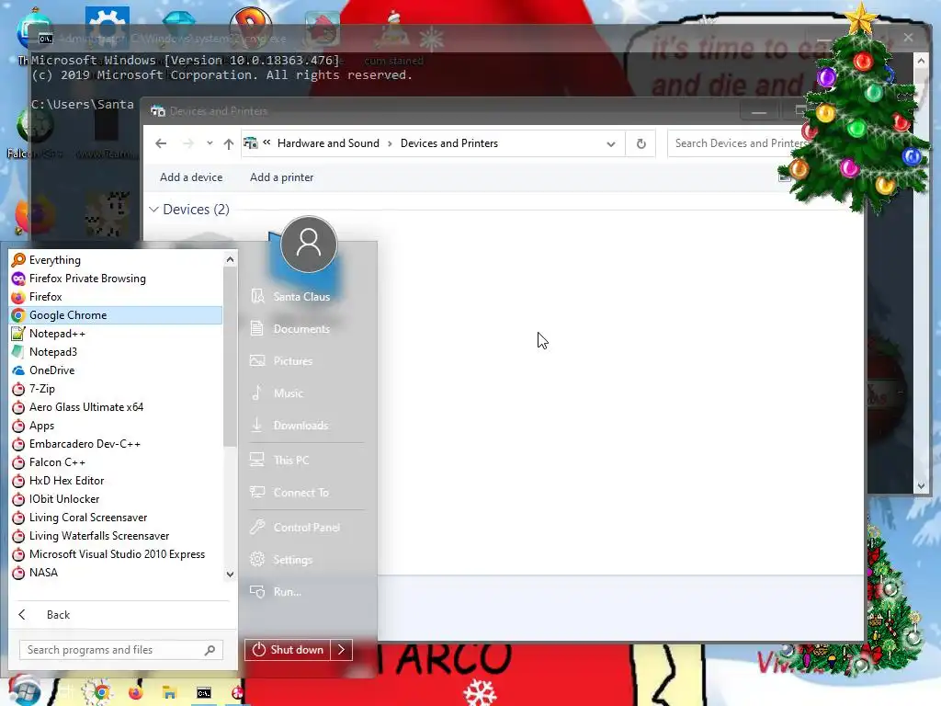This screenshot has width=941, height=706.
Task: Click the Shut down button
Action: pos(288,650)
